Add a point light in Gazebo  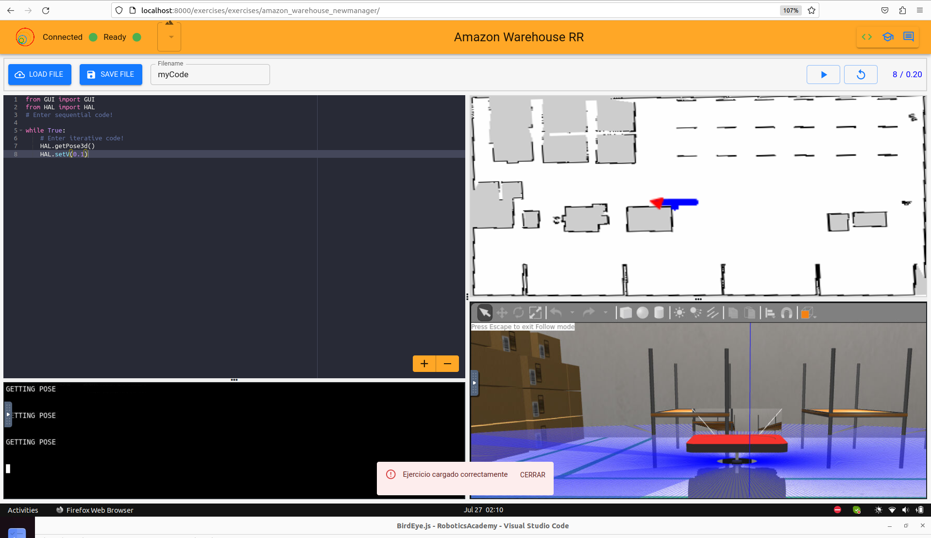point(679,313)
